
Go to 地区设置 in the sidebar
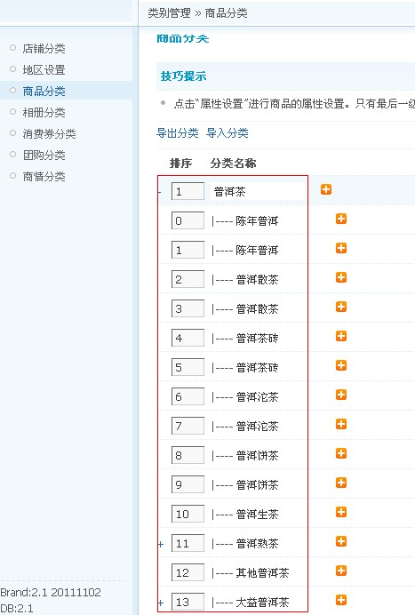(x=44, y=70)
